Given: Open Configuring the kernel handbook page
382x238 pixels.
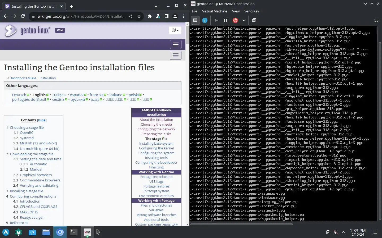Looking at the screenshot, I should click(x=156, y=148).
